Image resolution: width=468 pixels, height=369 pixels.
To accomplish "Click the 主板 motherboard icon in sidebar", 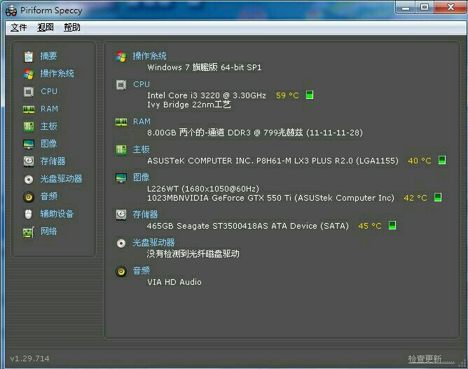I will [x=29, y=127].
